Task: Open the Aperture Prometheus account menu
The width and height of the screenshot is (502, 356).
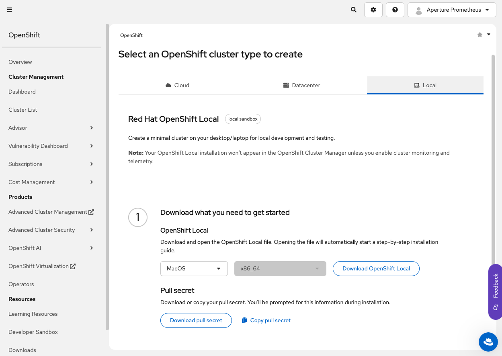Action: click(x=451, y=10)
